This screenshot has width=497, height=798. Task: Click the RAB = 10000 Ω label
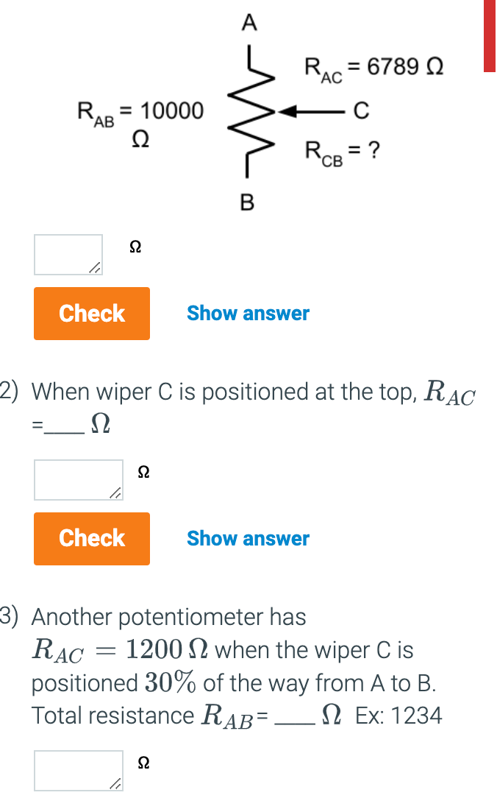click(x=140, y=113)
